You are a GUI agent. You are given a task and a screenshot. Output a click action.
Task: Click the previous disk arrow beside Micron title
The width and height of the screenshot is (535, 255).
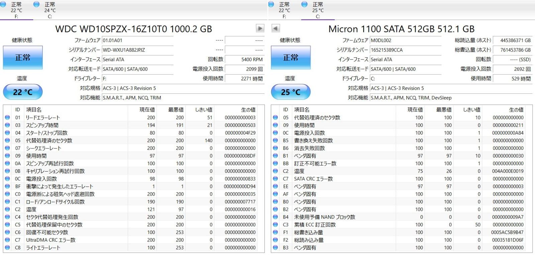(x=276, y=28)
